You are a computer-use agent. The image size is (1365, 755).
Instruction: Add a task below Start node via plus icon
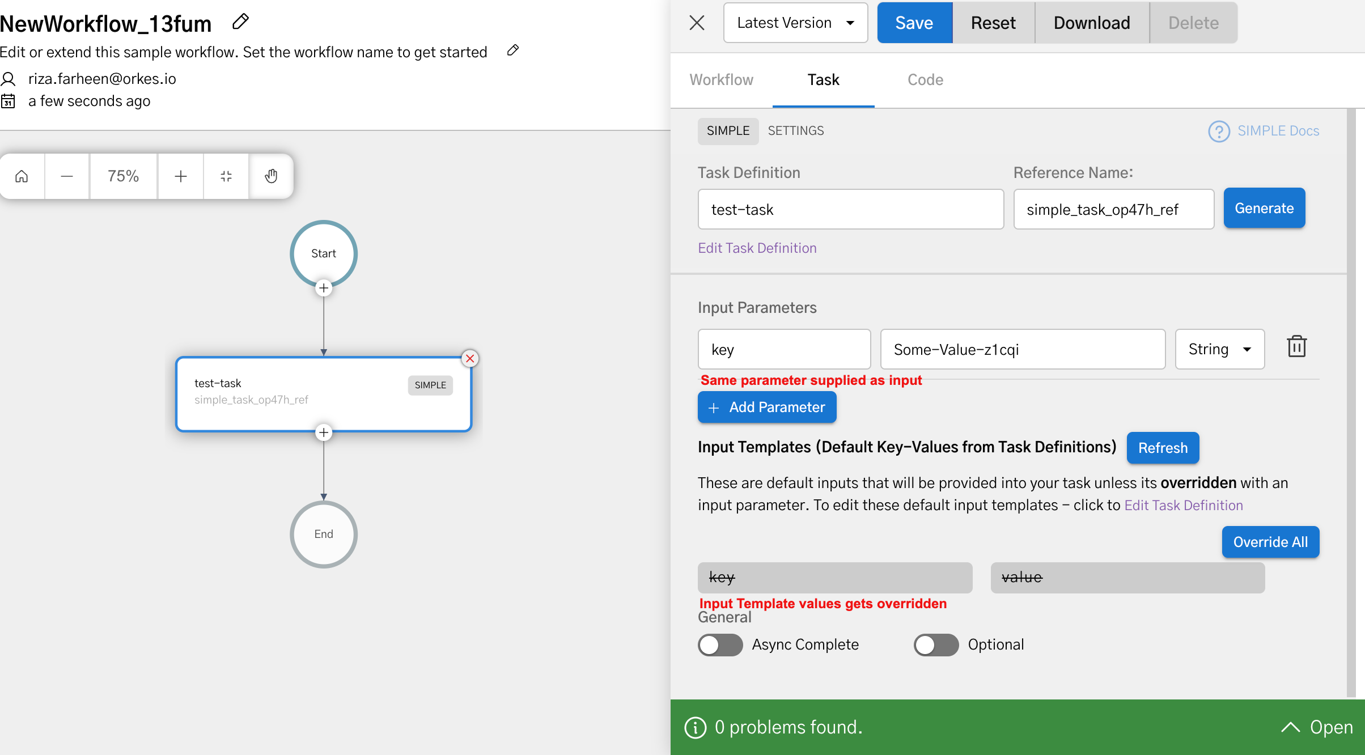(323, 287)
